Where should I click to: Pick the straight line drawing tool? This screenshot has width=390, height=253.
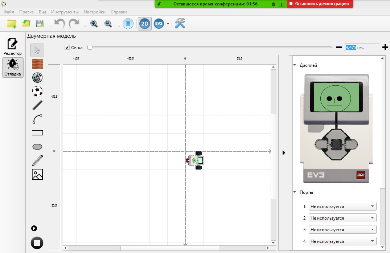coord(37,105)
